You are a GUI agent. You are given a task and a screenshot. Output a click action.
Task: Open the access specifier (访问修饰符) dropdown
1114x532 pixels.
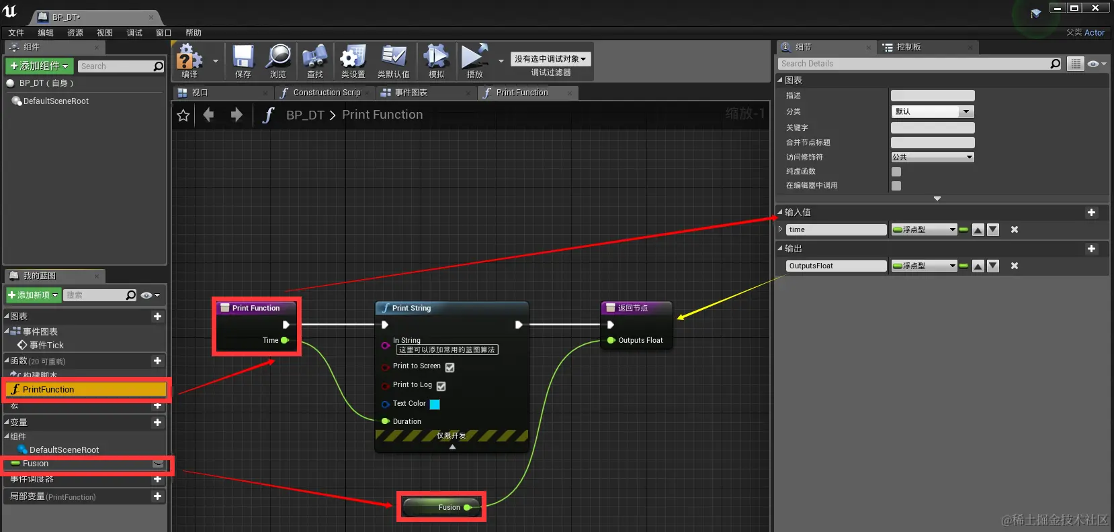[933, 157]
